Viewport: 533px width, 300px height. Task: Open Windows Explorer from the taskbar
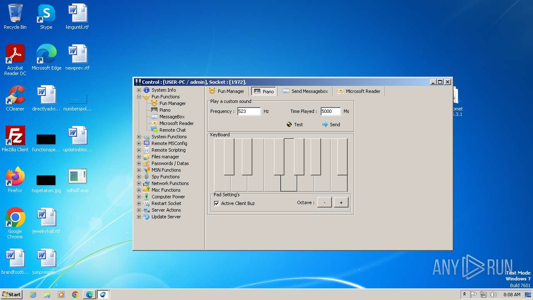[x=47, y=295]
